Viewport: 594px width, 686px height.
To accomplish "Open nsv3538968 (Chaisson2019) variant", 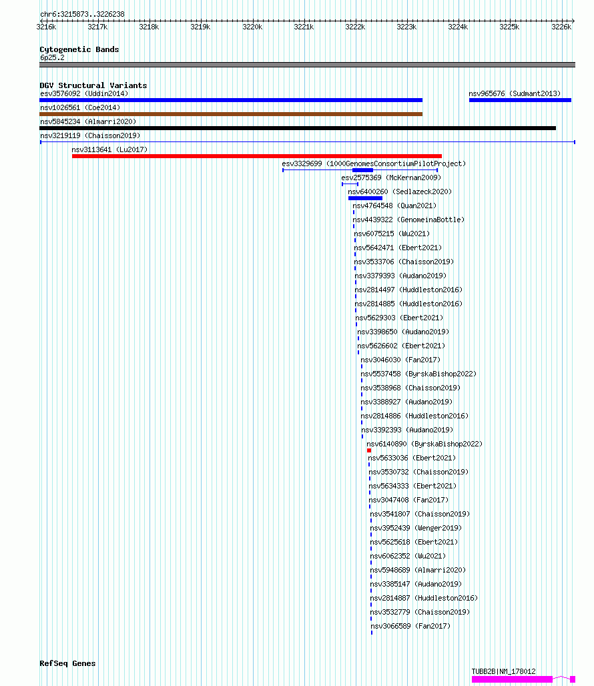I will point(410,388).
